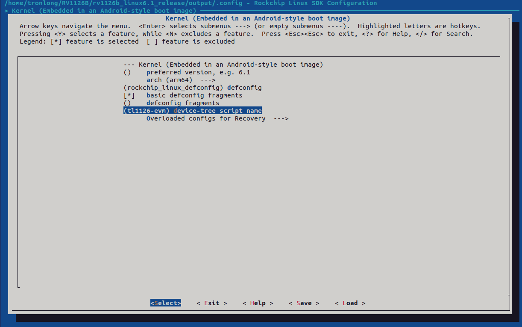This screenshot has width=522, height=327.
Task: Click the dialog title "Kernel (Embedded in an Android-style boot image)"
Action: 258,18
